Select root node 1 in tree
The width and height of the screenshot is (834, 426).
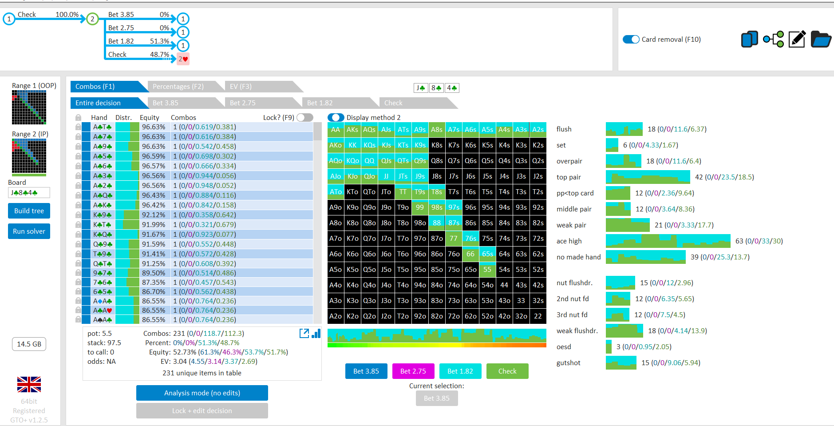[x=9, y=19]
